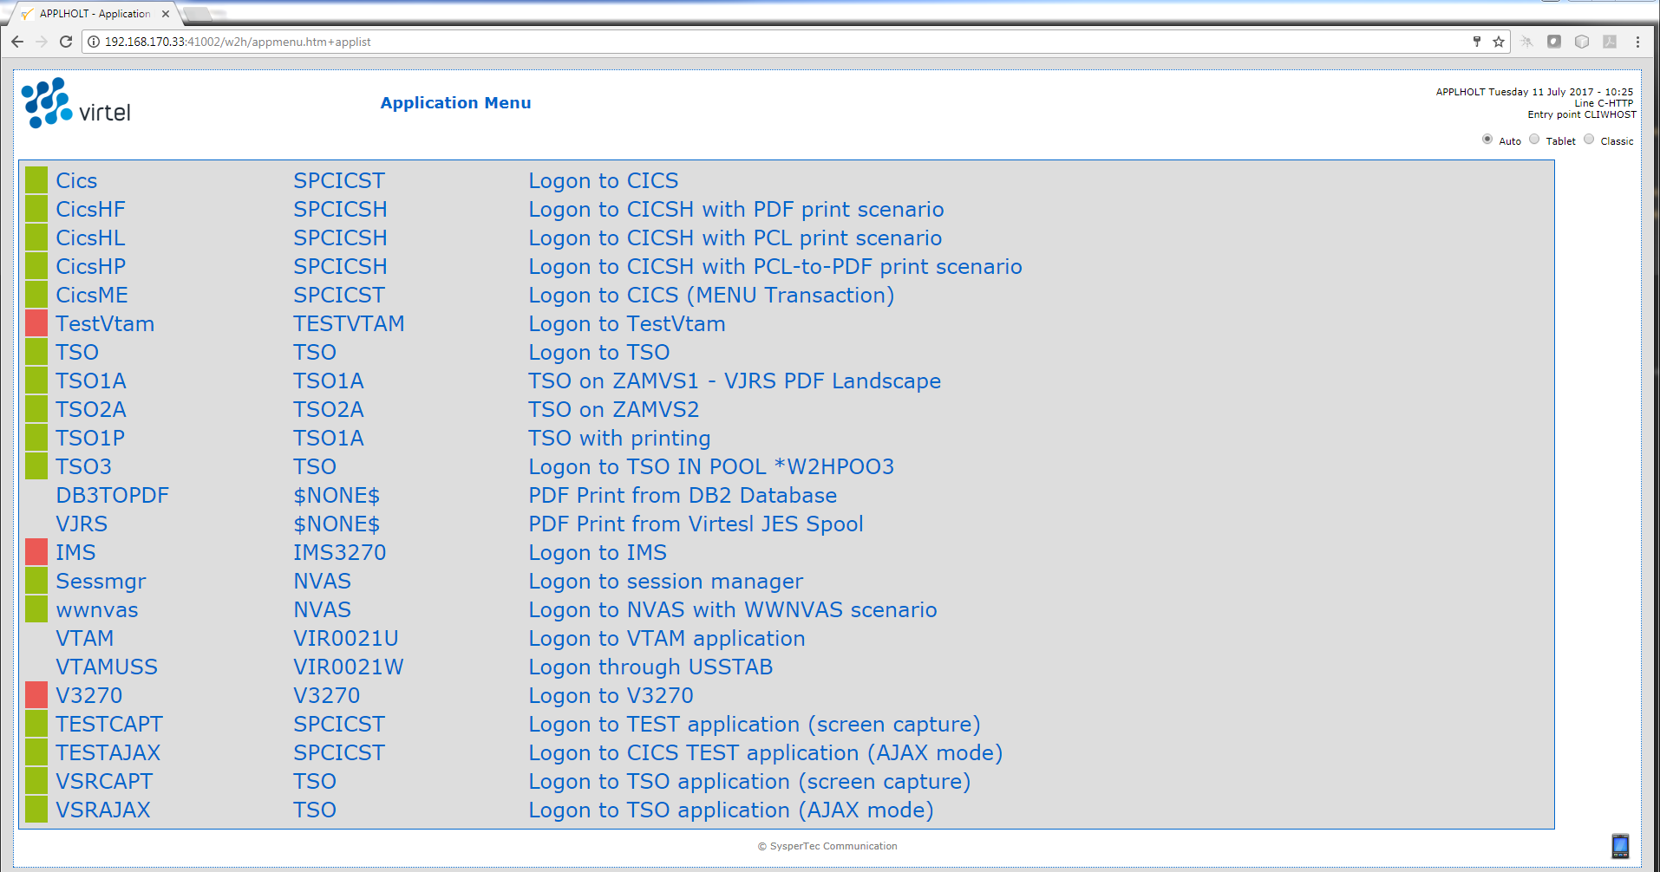Click the TESTVTAM VTAM name
The image size is (1660, 872).
349,323
